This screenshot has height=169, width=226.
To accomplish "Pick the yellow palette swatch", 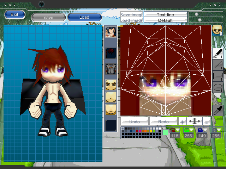I will 151,131.
